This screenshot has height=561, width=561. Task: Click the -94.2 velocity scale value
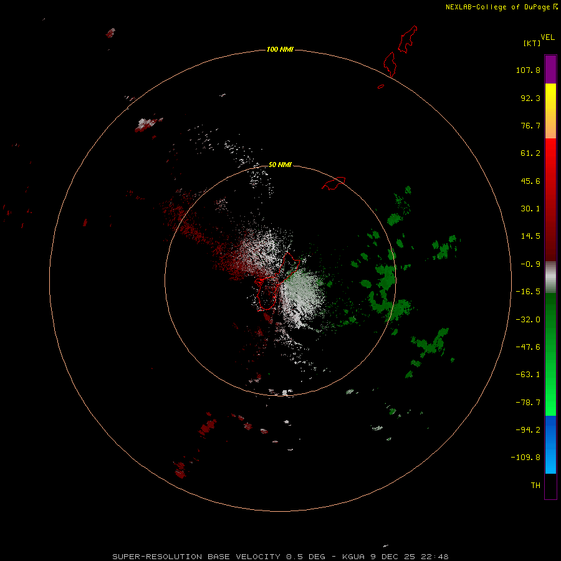coord(528,430)
